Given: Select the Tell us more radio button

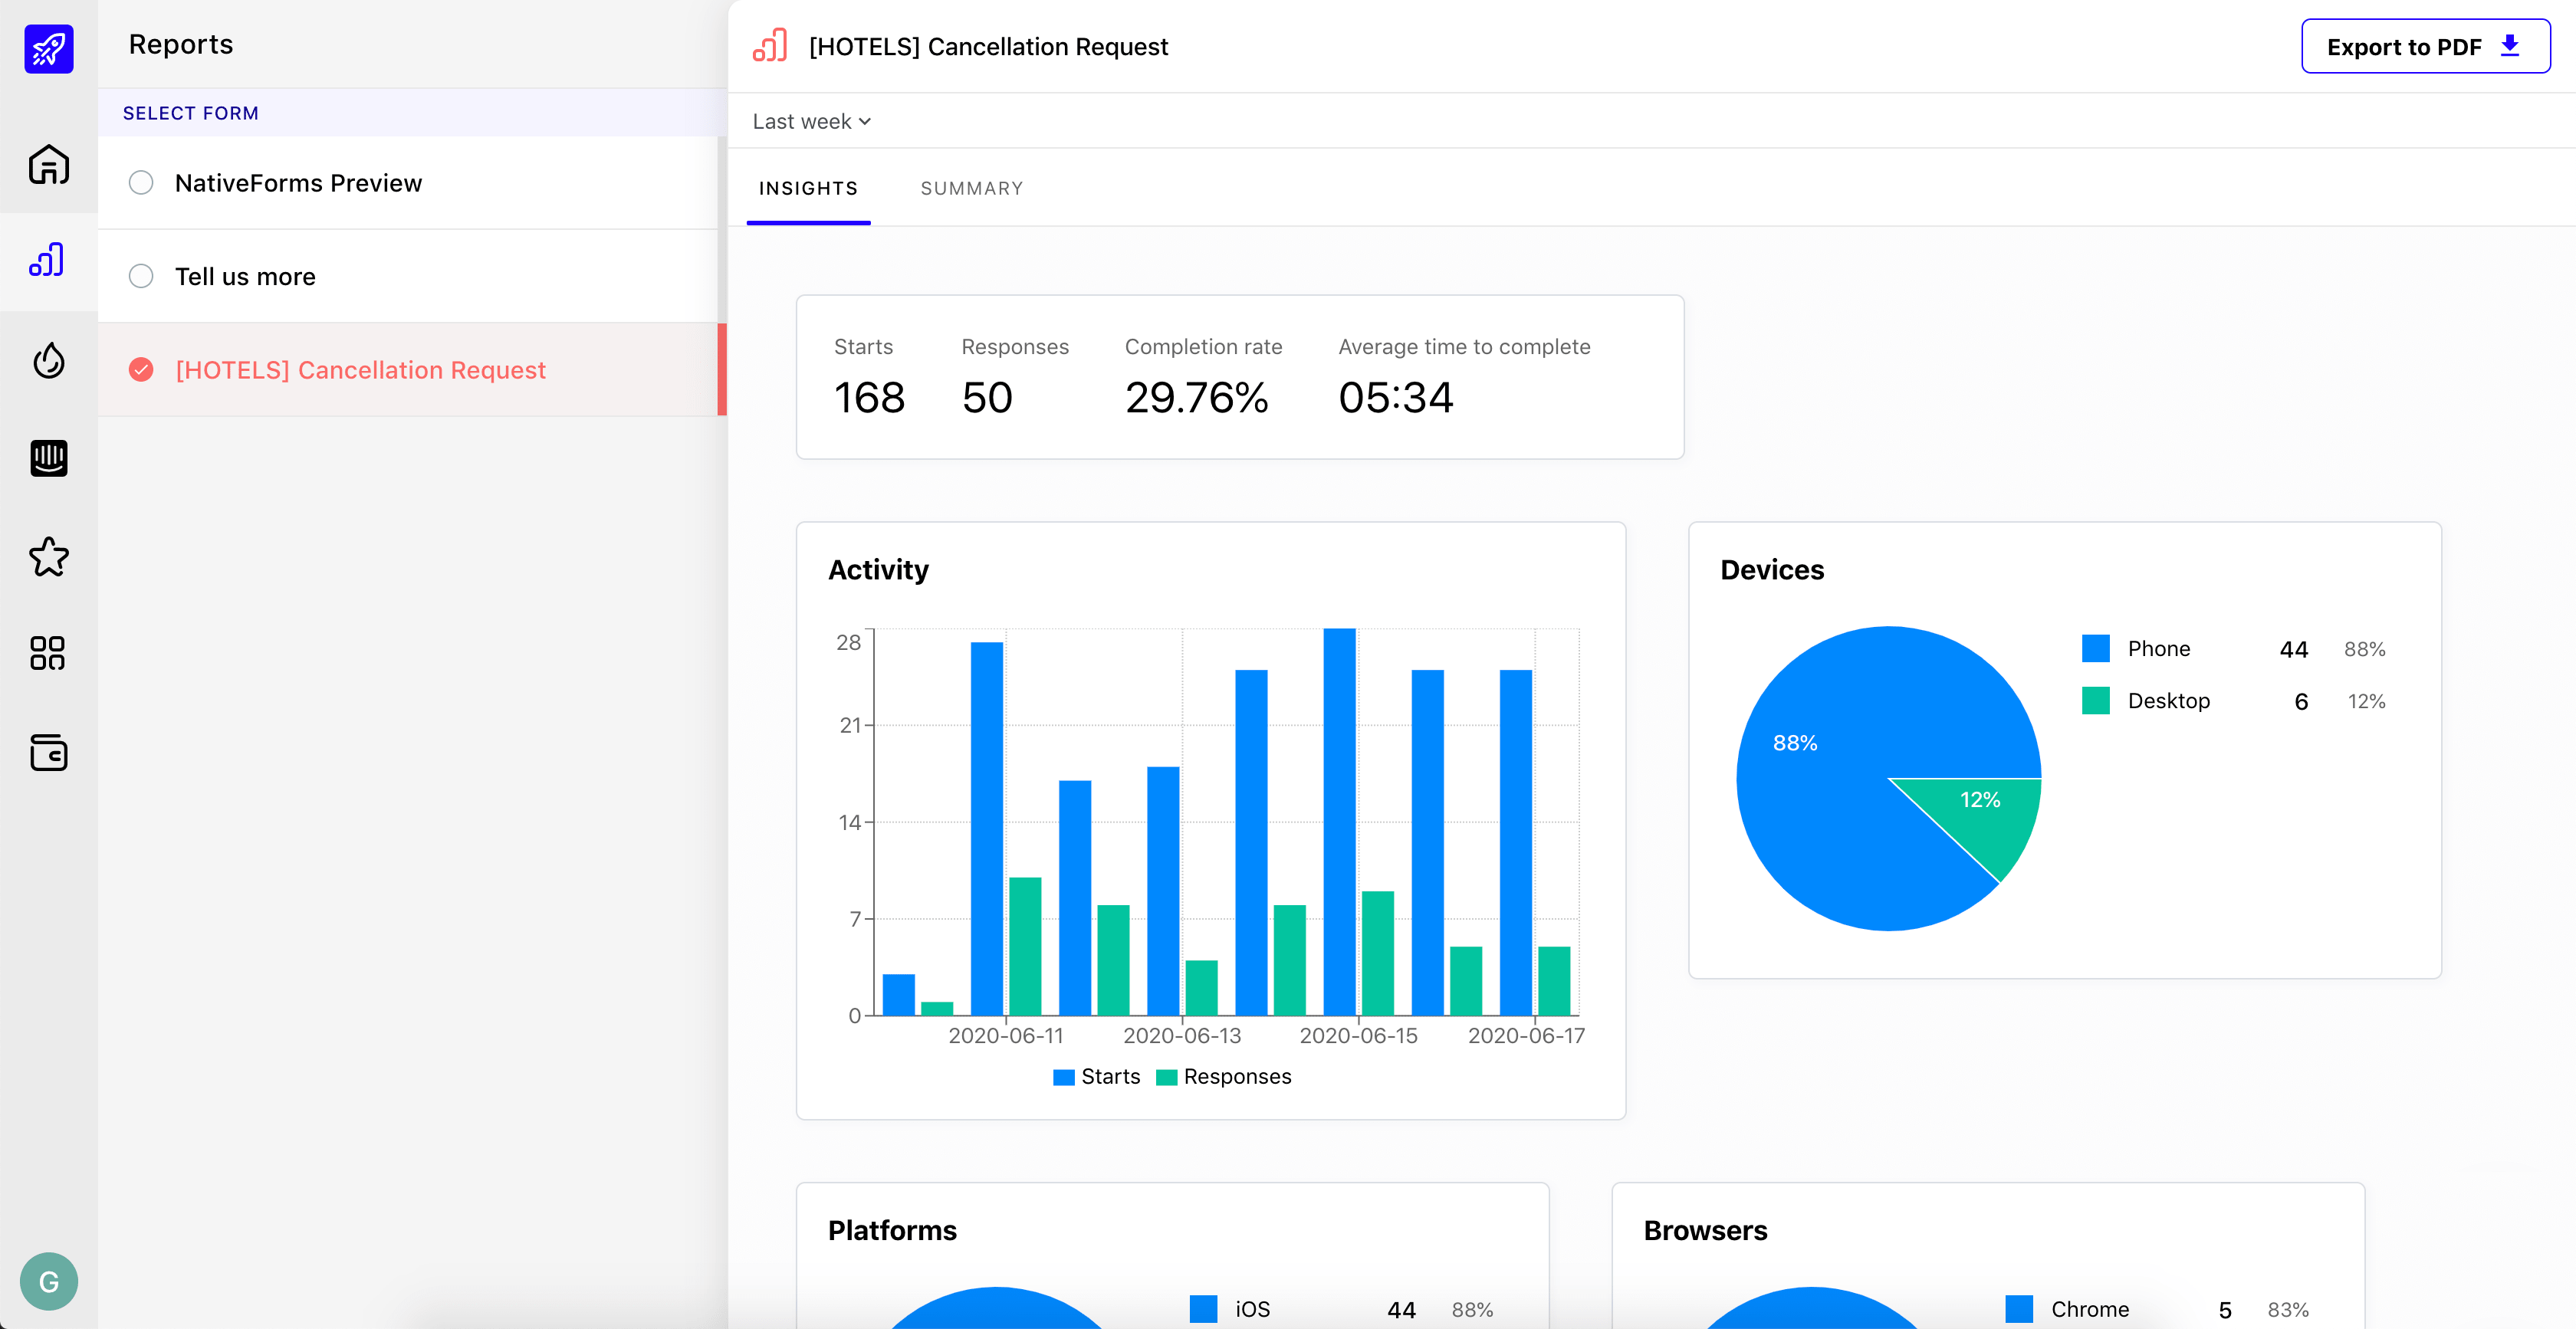Looking at the screenshot, I should (x=141, y=276).
